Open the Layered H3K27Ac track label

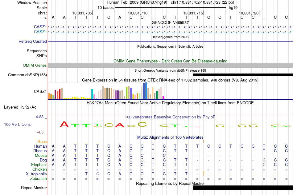(x=20, y=107)
